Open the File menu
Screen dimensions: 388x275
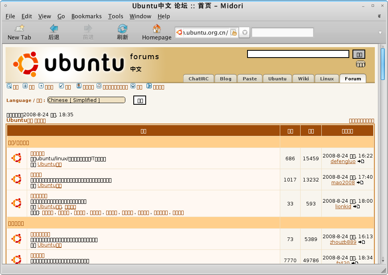coord(10,16)
